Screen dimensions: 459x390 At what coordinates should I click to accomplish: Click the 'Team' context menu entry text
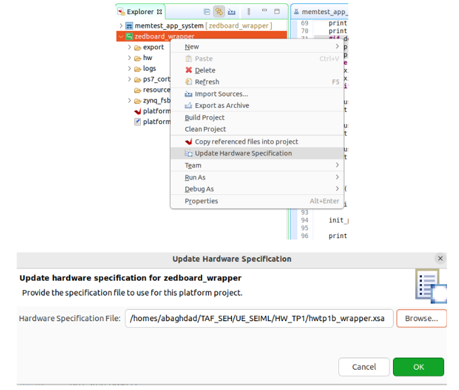pos(193,165)
